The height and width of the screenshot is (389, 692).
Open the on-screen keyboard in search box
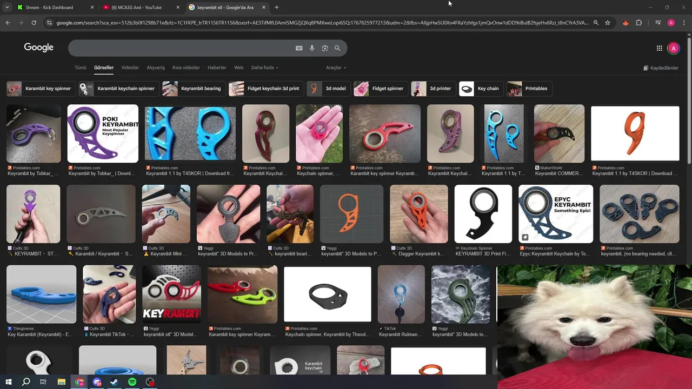click(x=299, y=48)
